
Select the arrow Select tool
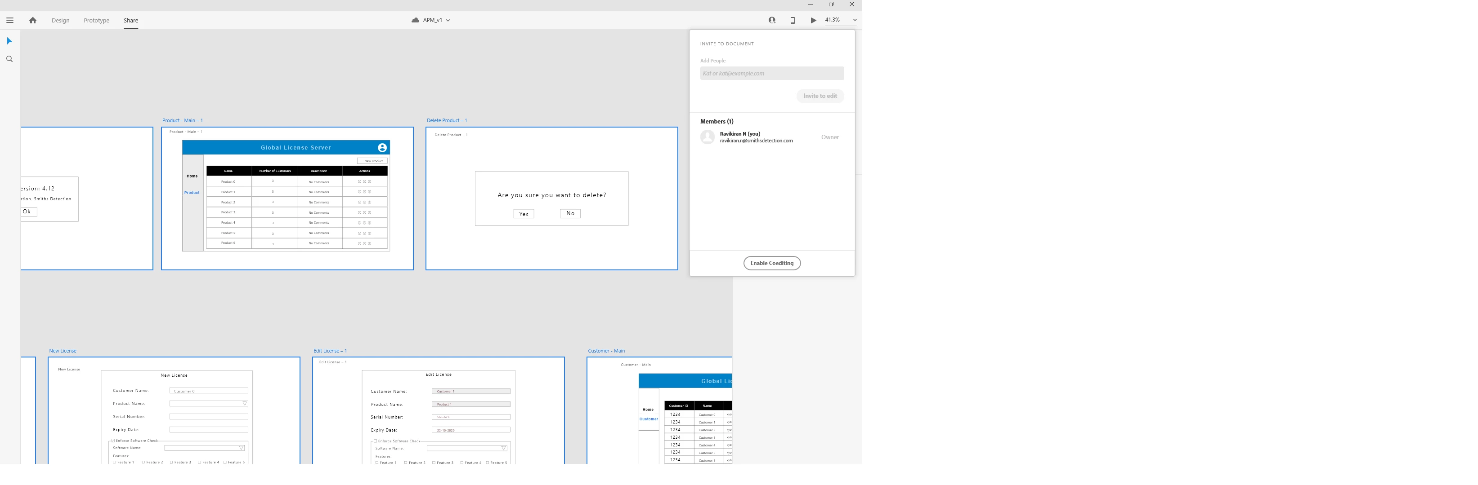pyautogui.click(x=9, y=41)
